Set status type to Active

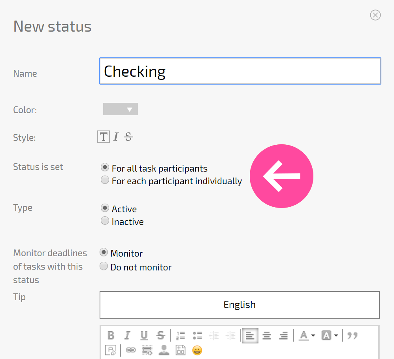click(105, 208)
